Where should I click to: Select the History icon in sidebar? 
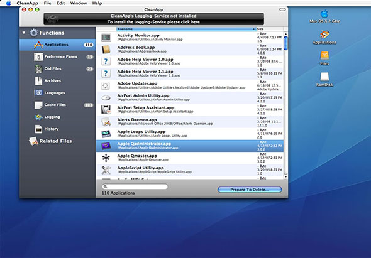(38, 129)
